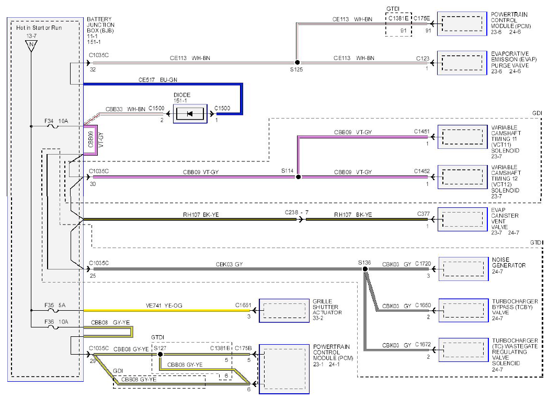The image size is (548, 399).
Task: Click the diode symbol 151-1
Action: click(x=190, y=114)
